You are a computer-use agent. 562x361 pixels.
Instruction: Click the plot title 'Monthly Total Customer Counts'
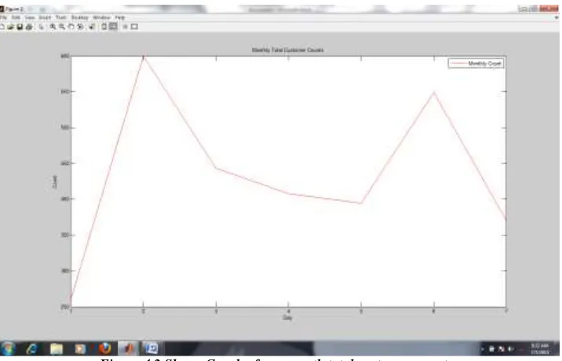pos(287,49)
